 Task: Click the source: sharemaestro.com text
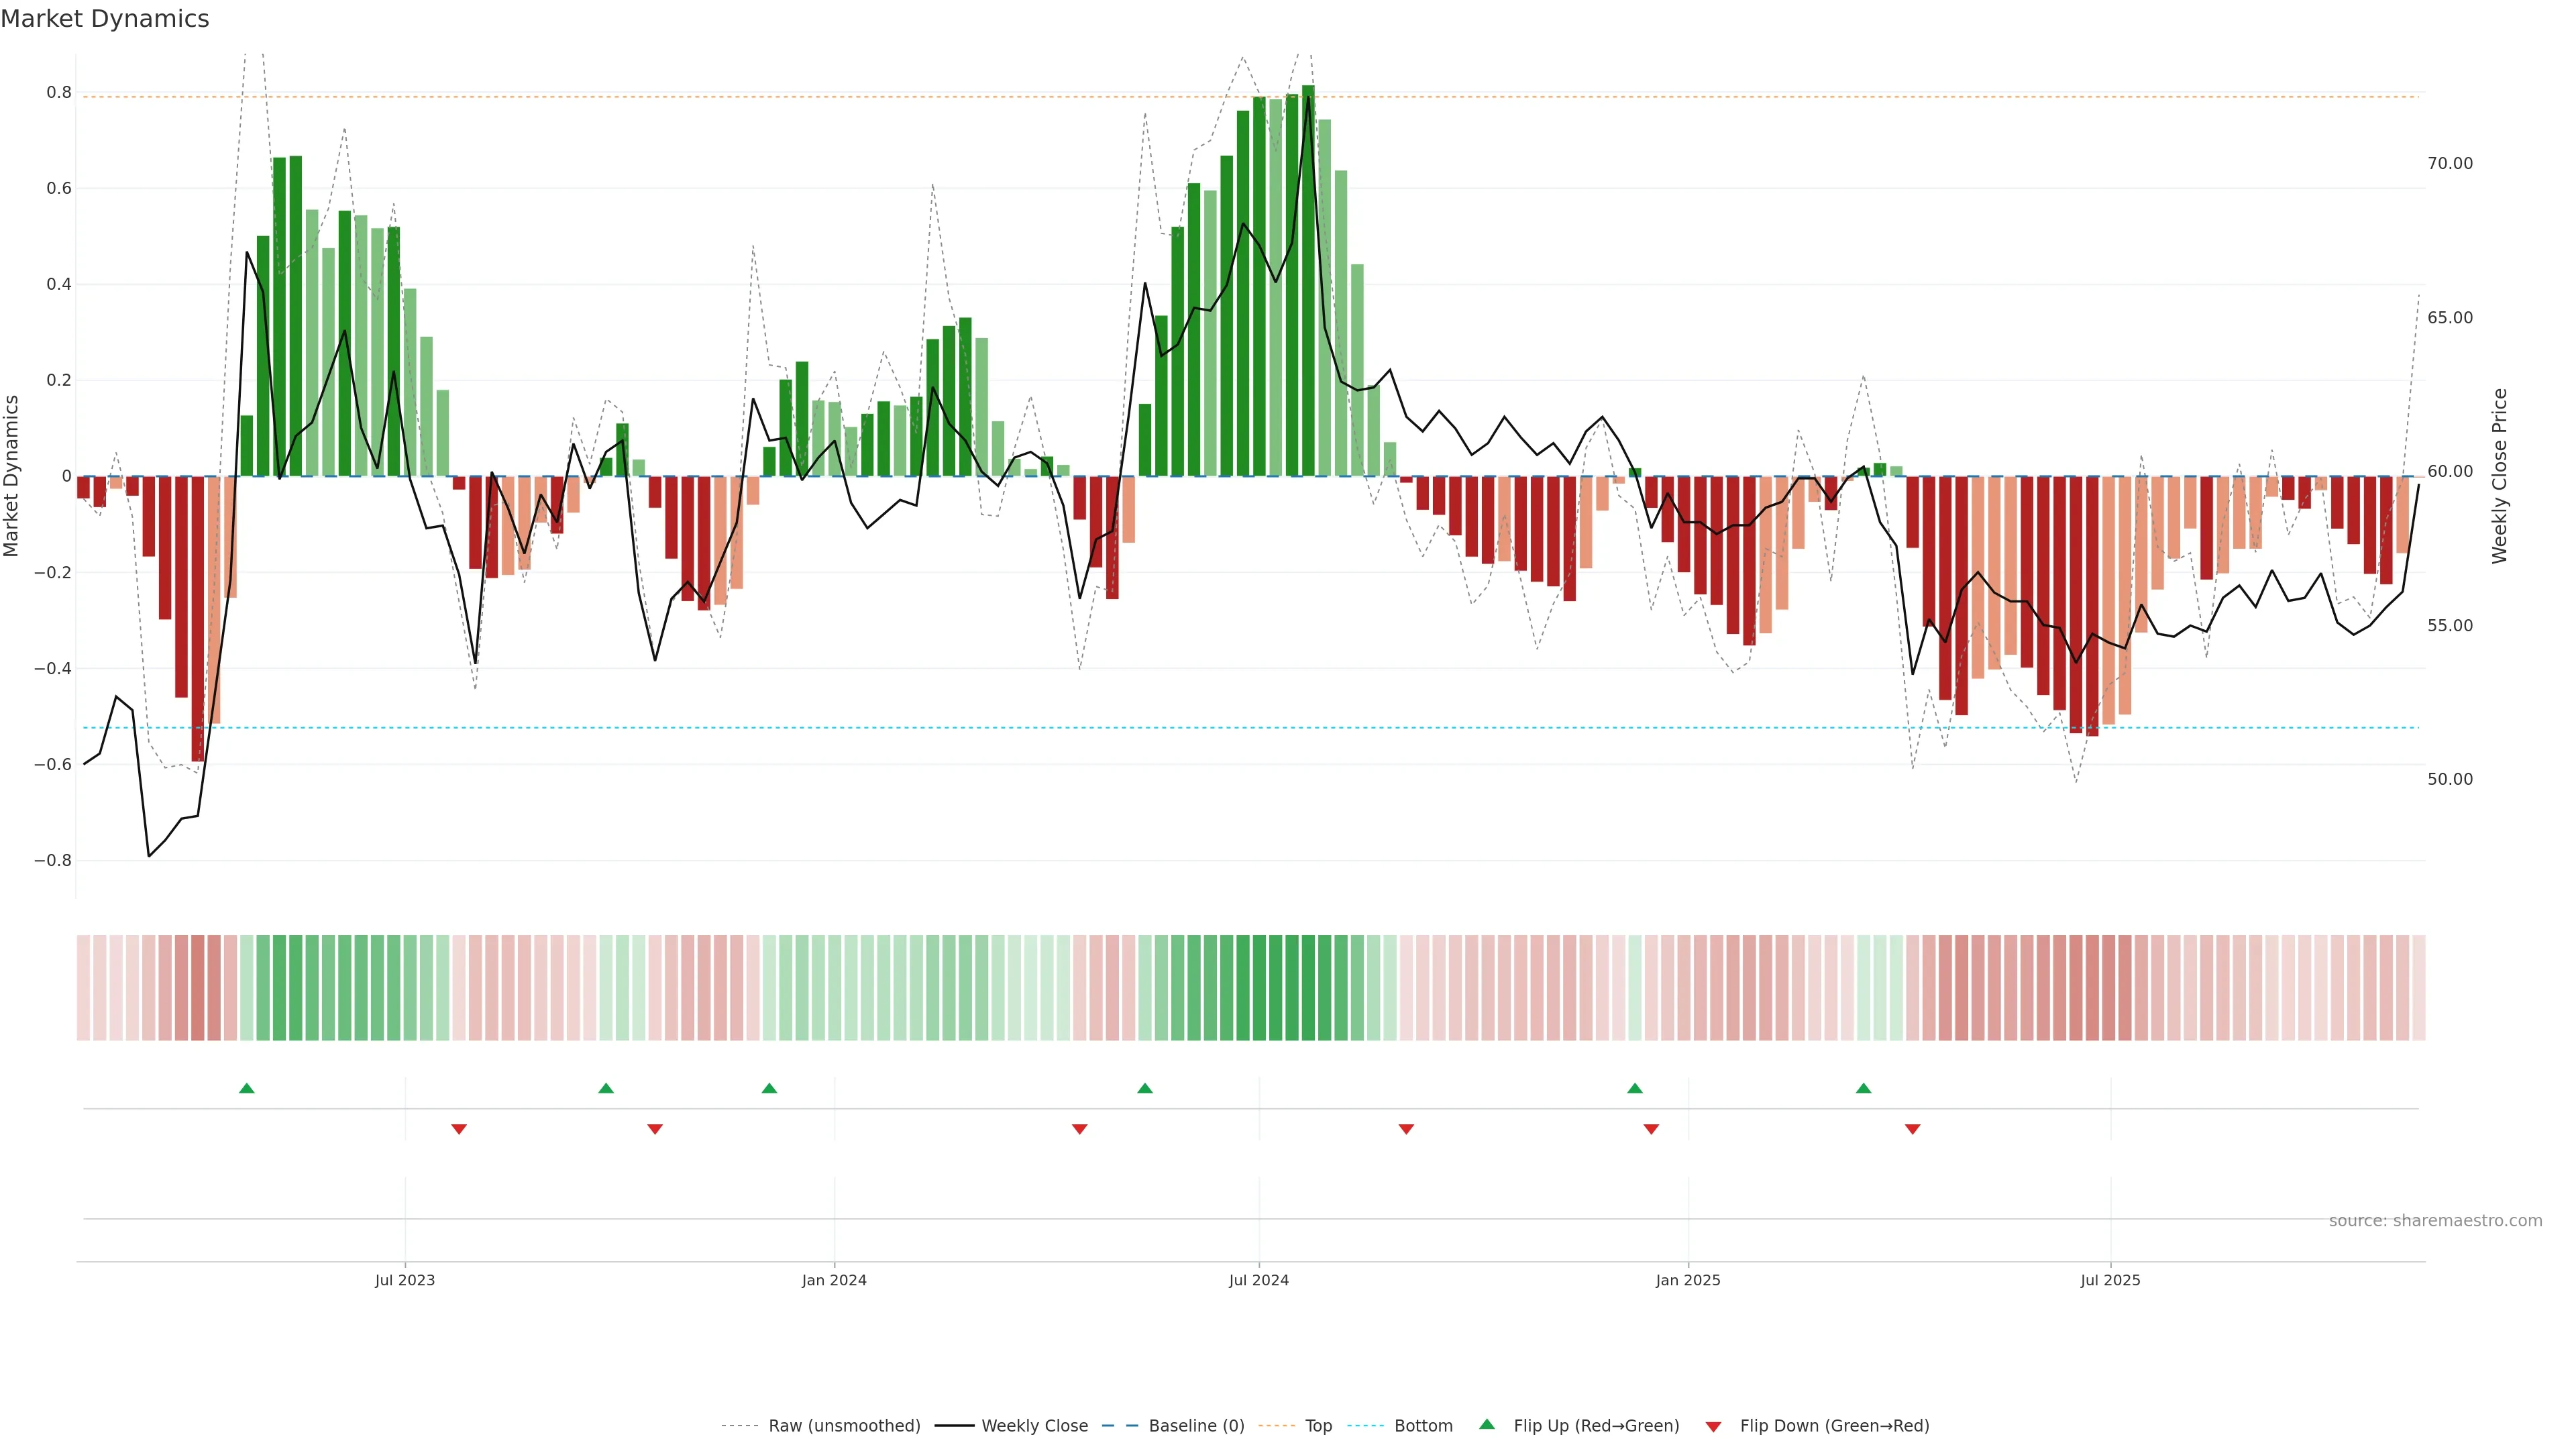(2435, 1221)
